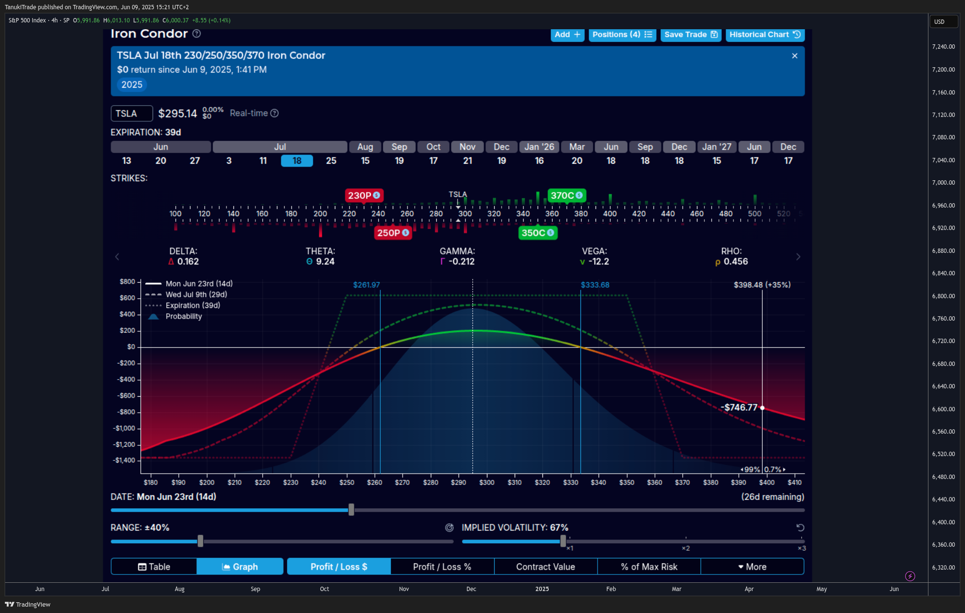Screen dimensions: 965x613
Task: Select Jun 27 expiration date
Action: click(x=195, y=161)
